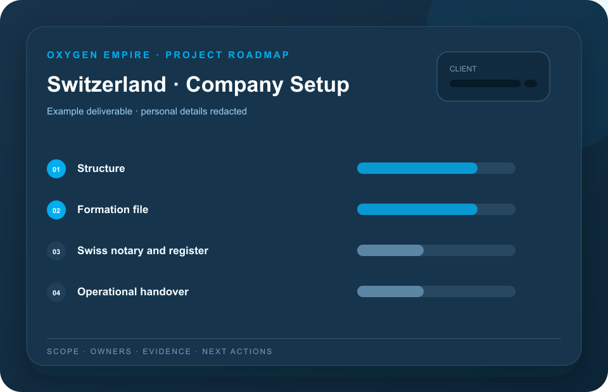The image size is (608, 392).
Task: Open Swiss notary and register label
Action: [142, 251]
